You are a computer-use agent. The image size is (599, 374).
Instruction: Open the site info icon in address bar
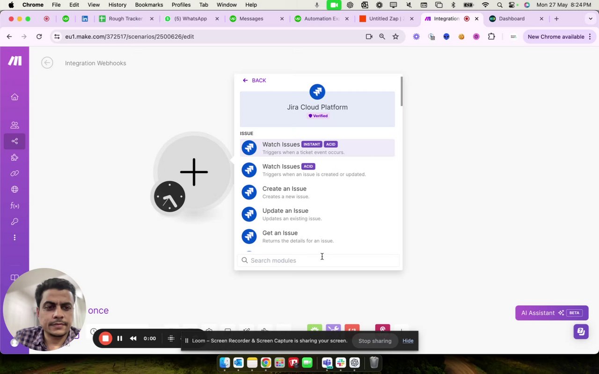57,36
